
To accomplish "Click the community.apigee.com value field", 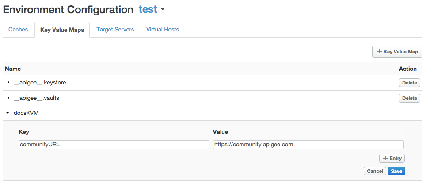I will (x=308, y=145).
